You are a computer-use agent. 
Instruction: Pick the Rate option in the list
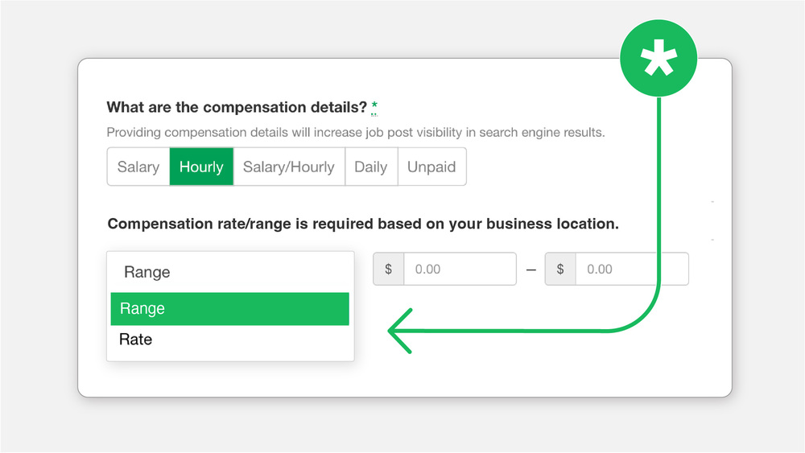pos(230,340)
